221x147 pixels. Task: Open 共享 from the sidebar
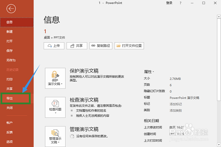17,89
